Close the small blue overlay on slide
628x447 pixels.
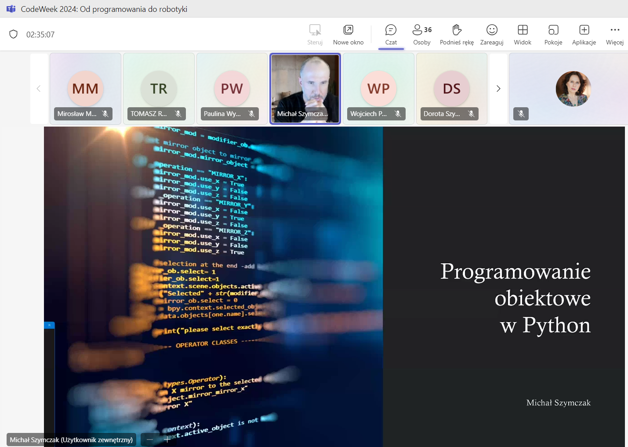click(x=49, y=325)
